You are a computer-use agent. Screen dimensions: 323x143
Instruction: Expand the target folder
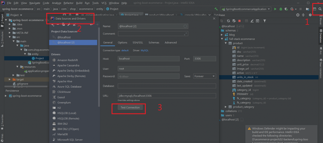[9, 80]
